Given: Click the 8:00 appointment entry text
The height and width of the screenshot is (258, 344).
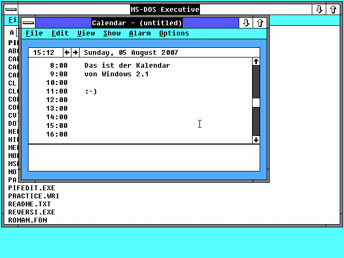Looking at the screenshot, I should (127, 66).
